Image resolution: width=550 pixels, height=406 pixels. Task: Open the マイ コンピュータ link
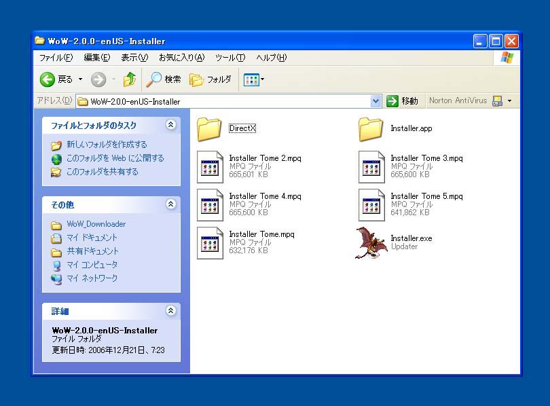click(92, 265)
